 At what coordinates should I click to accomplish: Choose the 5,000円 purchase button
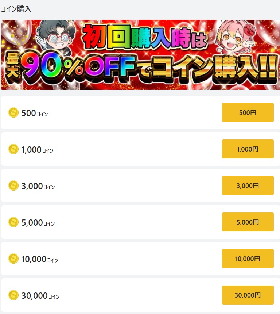pyautogui.click(x=248, y=222)
